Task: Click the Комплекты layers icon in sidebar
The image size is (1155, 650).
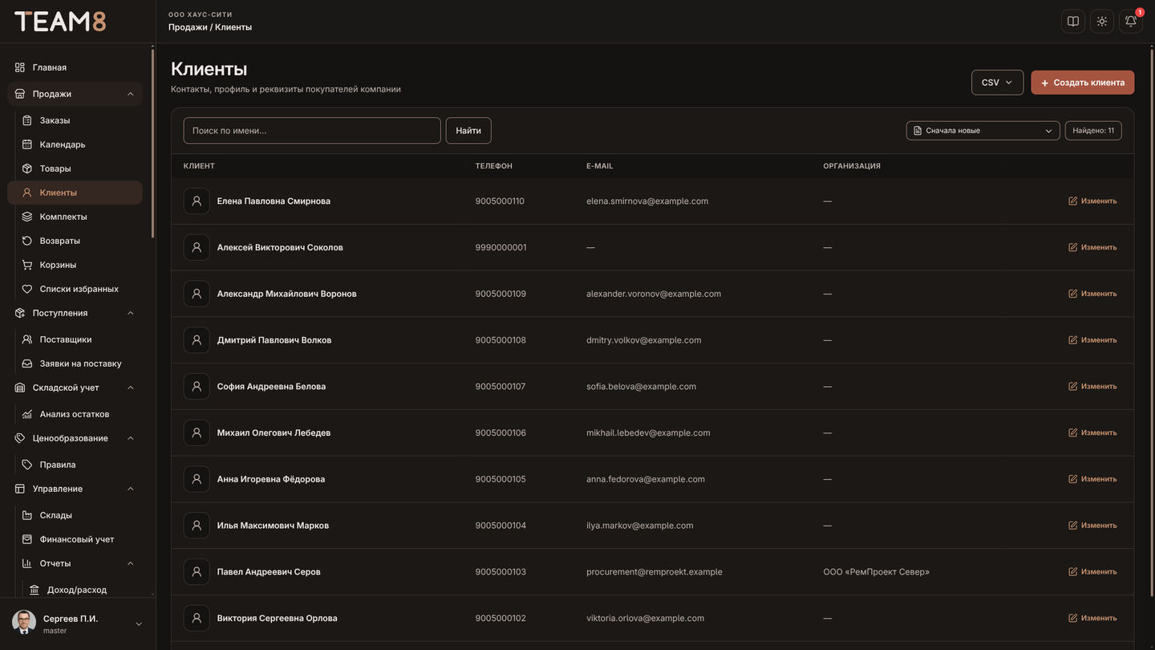Action: pos(27,217)
